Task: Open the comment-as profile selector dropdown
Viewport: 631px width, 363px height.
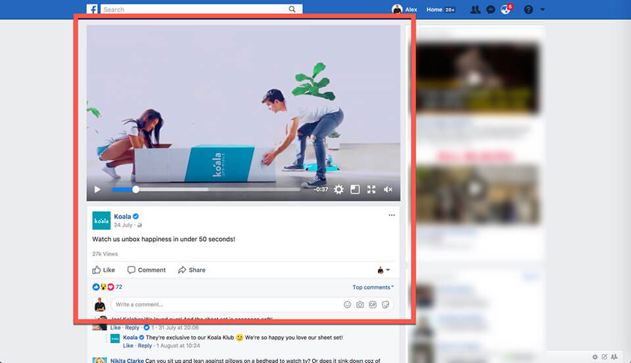Action: point(383,270)
